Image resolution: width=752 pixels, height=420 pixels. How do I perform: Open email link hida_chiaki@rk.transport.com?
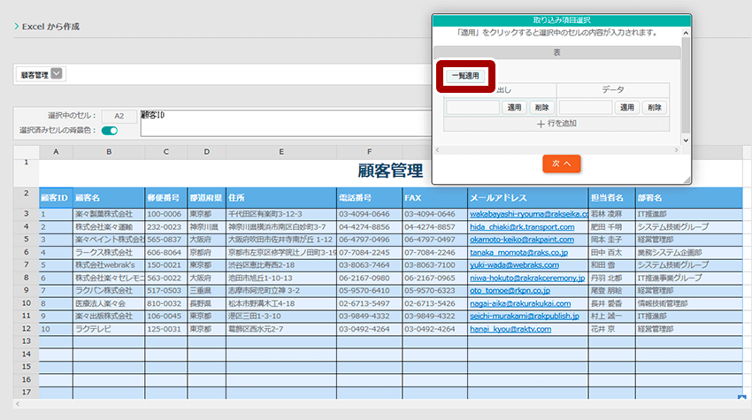[522, 226]
